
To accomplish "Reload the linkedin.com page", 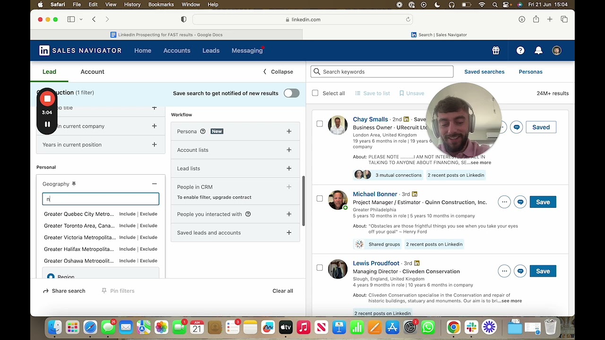I will click(408, 19).
